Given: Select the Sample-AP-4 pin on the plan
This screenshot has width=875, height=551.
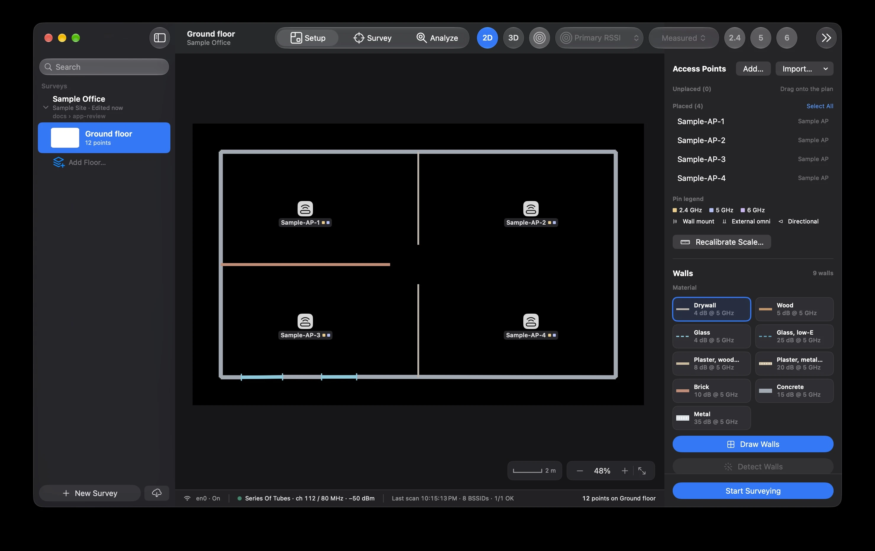Looking at the screenshot, I should tap(531, 321).
